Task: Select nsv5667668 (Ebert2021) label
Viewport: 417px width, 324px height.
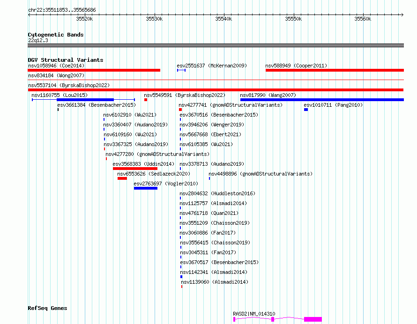Action: (x=210, y=134)
